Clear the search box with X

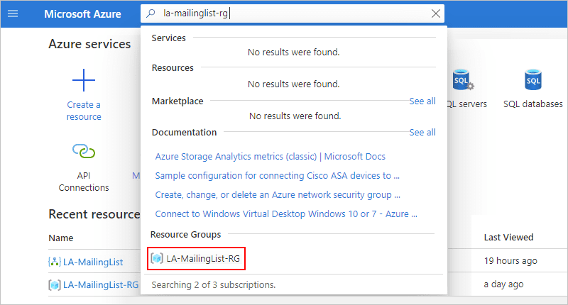click(436, 13)
